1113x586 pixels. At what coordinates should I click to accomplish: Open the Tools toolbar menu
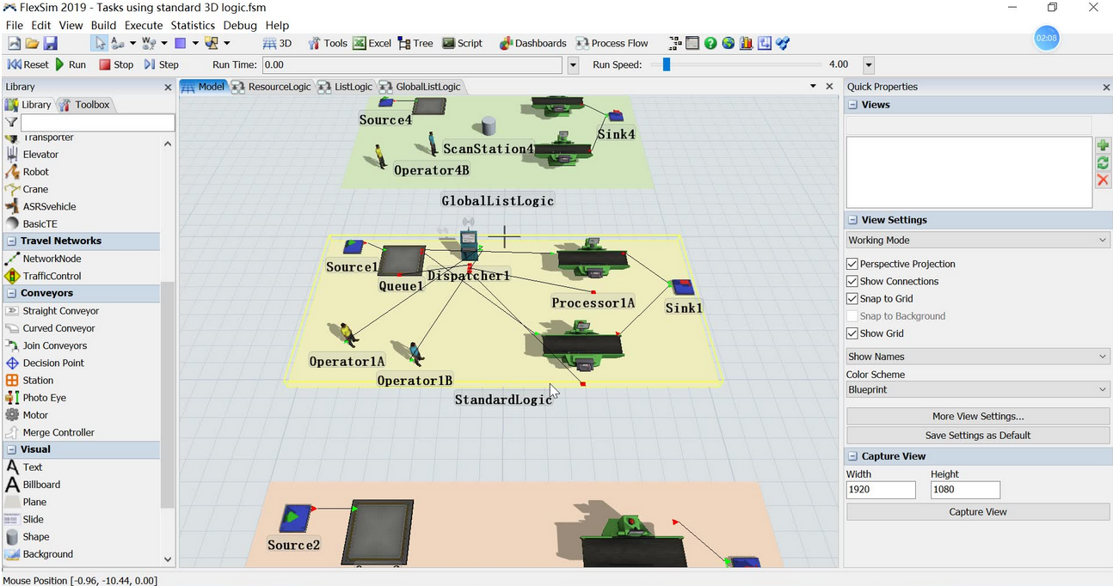tap(327, 43)
